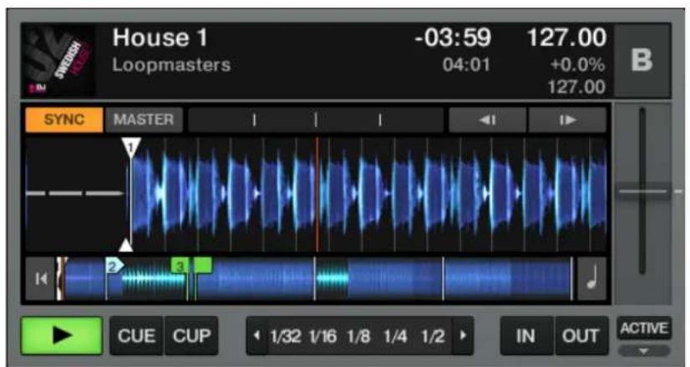
Task: Click the skip-to-start icon in stripe
Action: [40, 279]
